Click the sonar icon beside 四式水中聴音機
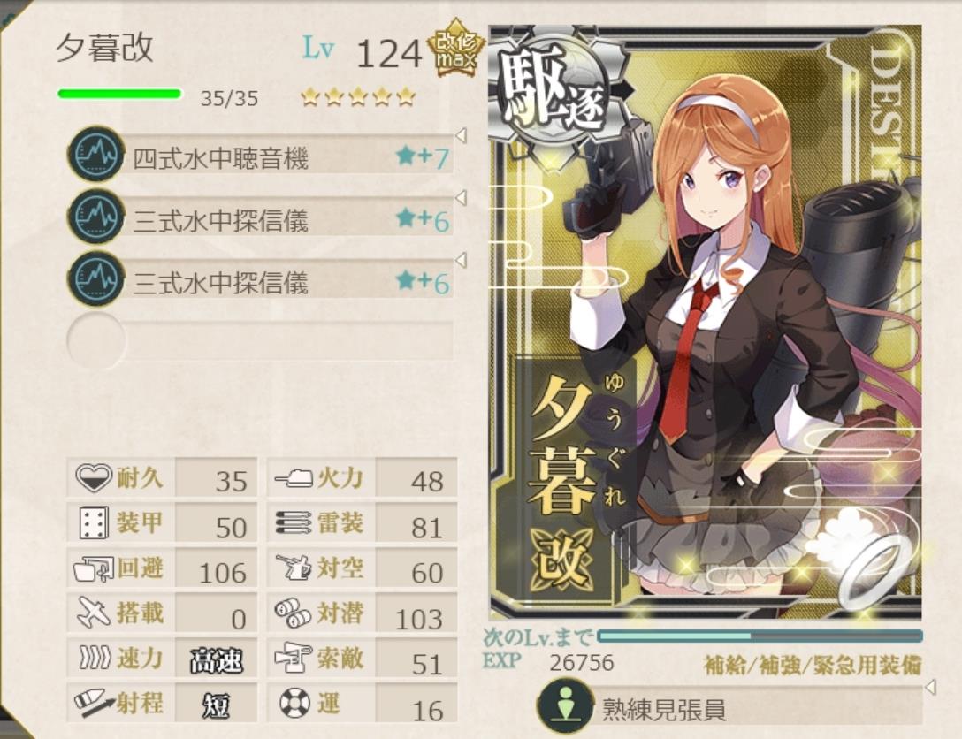The image size is (962, 739). [x=94, y=153]
